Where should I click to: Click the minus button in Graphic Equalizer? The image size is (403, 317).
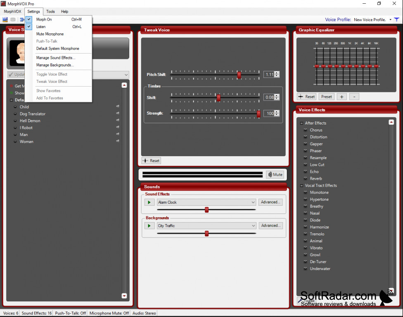(x=354, y=97)
